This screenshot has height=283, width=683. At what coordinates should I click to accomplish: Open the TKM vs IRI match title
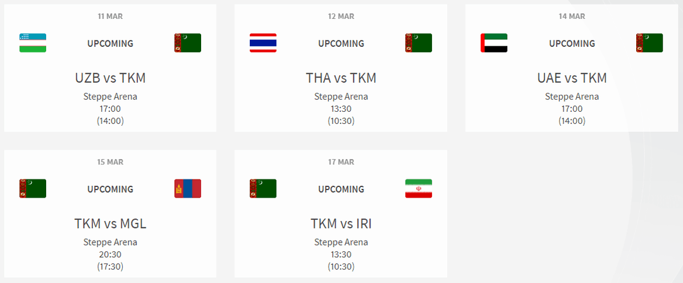341,224
